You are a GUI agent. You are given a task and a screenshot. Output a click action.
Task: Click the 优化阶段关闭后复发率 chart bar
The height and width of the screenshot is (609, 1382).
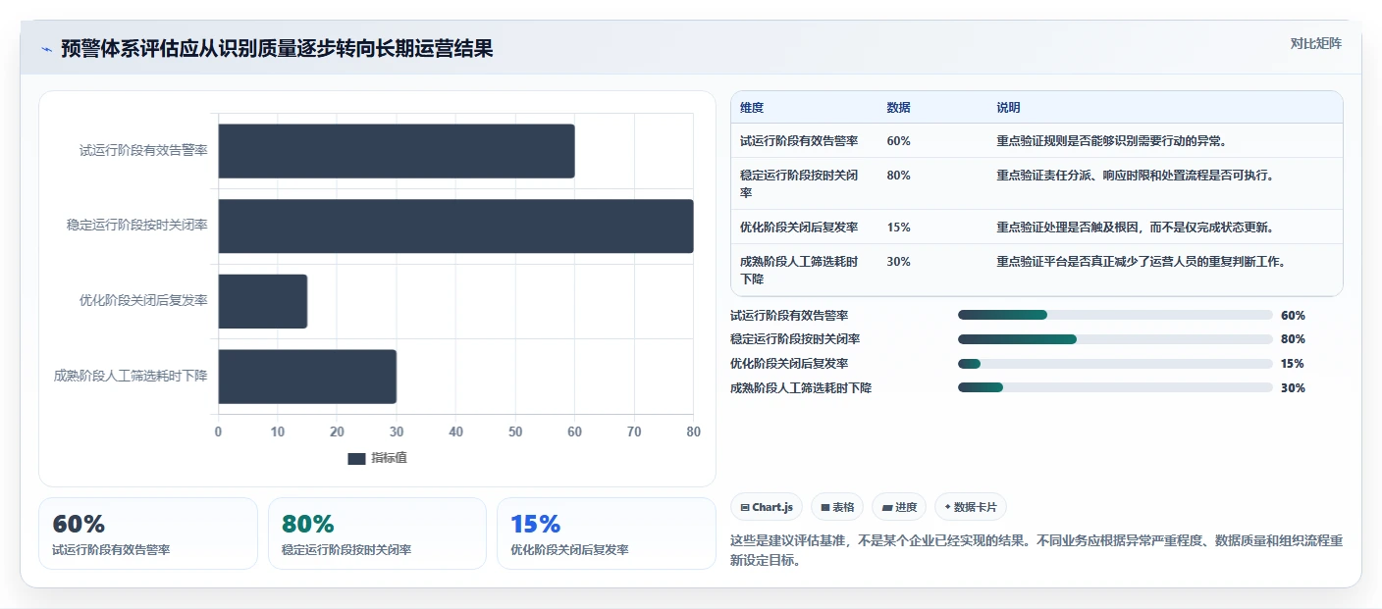pyautogui.click(x=263, y=301)
